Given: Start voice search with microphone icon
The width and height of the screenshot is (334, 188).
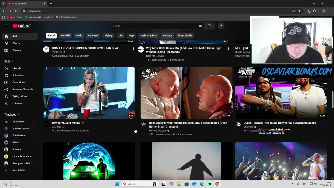Looking at the screenshot, I should pyautogui.click(x=221, y=26).
